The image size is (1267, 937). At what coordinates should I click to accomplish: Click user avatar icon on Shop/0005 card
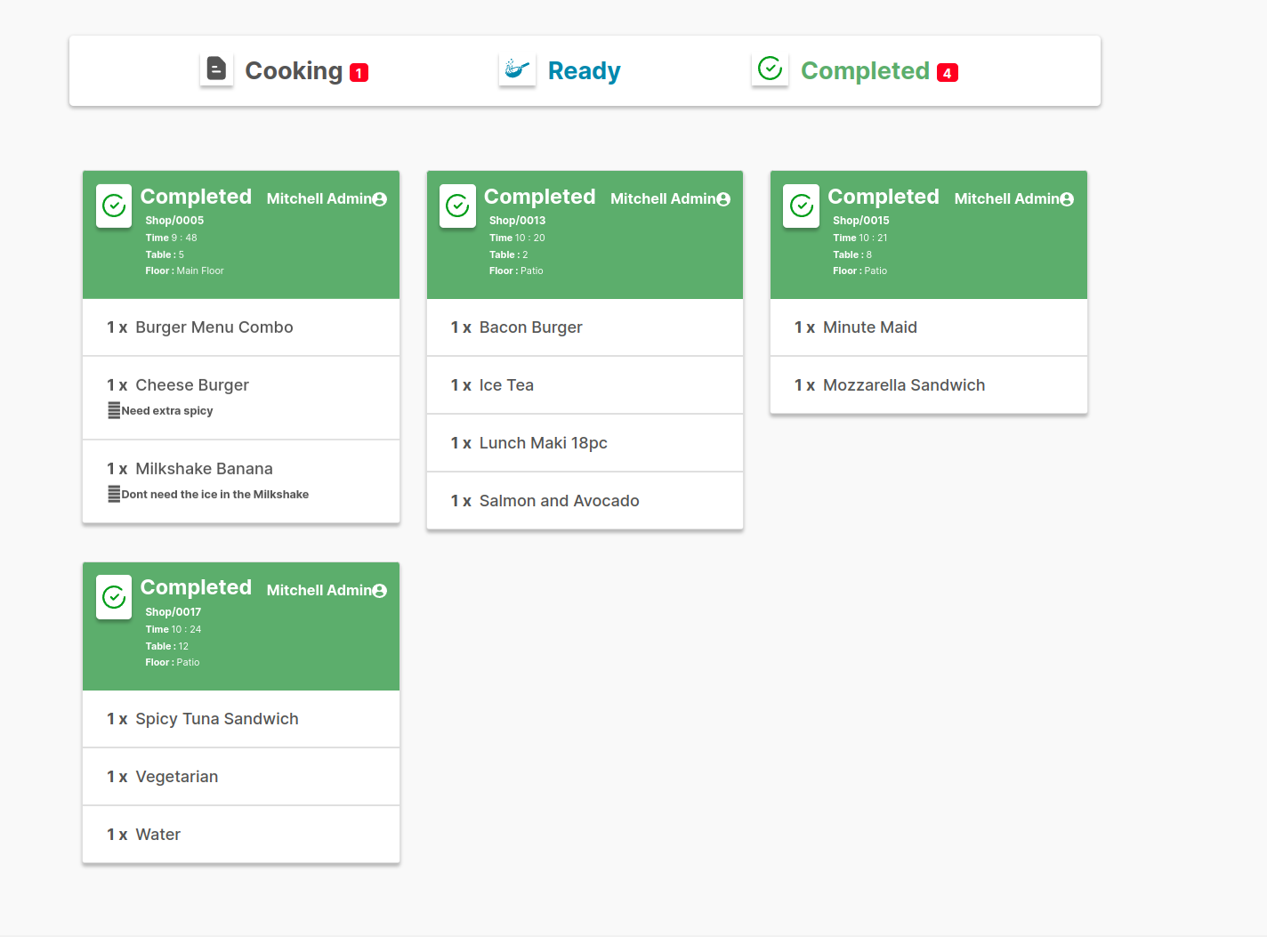380,199
